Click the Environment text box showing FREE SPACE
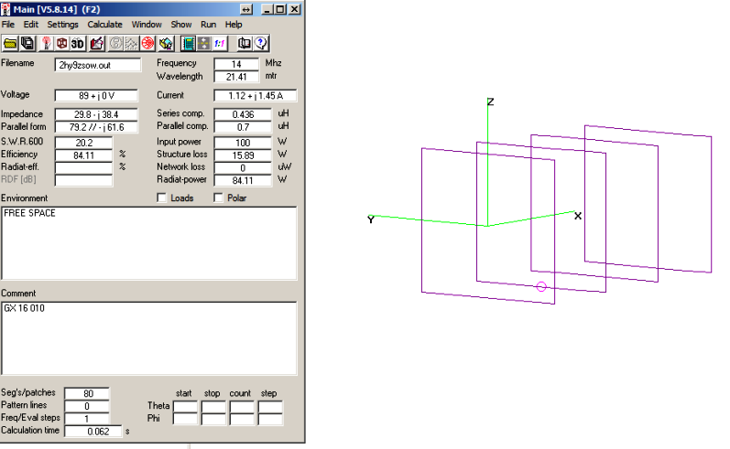The width and height of the screenshot is (730, 449). [149, 243]
